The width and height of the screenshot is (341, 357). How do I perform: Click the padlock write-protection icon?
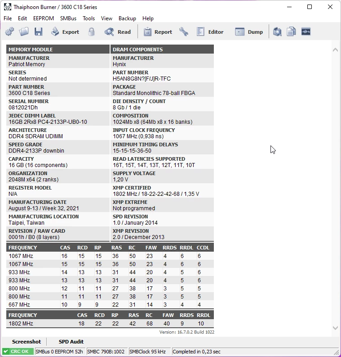[91, 32]
